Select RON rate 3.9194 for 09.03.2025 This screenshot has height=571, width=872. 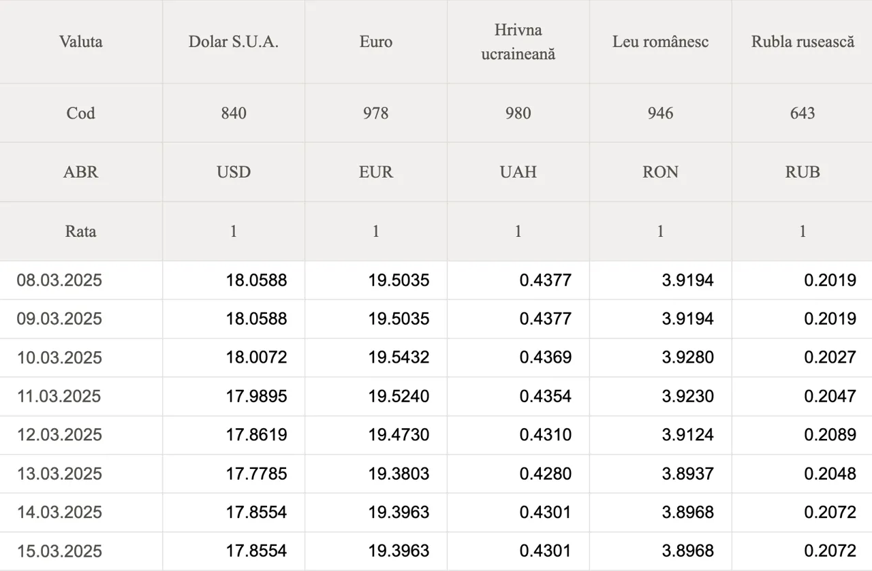coord(688,319)
